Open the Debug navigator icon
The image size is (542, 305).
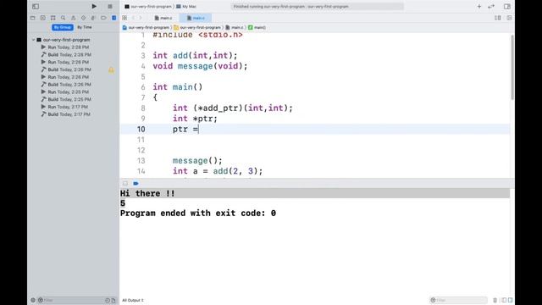(93, 18)
